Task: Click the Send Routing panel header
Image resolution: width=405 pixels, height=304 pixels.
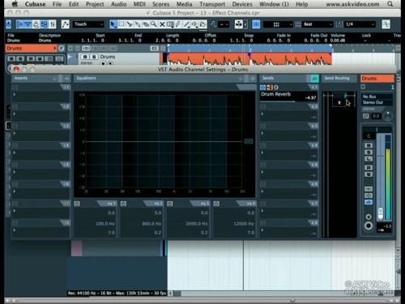Action: click(339, 79)
